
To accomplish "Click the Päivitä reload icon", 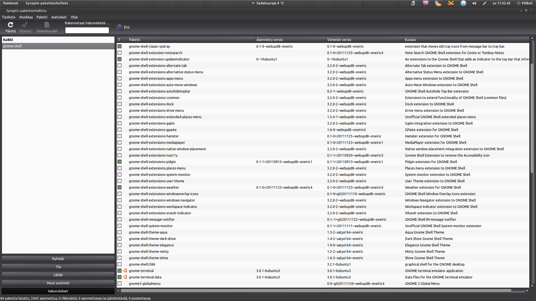I will (11, 25).
